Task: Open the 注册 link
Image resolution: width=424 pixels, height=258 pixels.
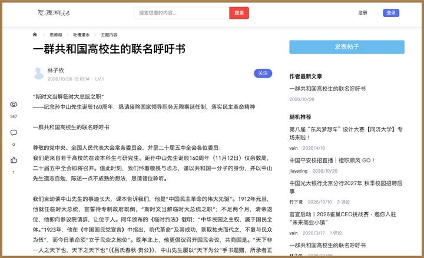Action: [363, 13]
